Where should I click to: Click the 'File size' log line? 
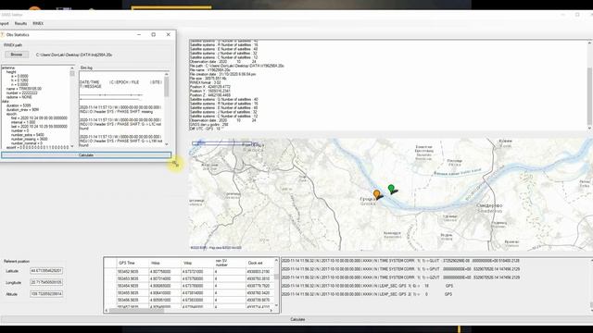coord(208,79)
